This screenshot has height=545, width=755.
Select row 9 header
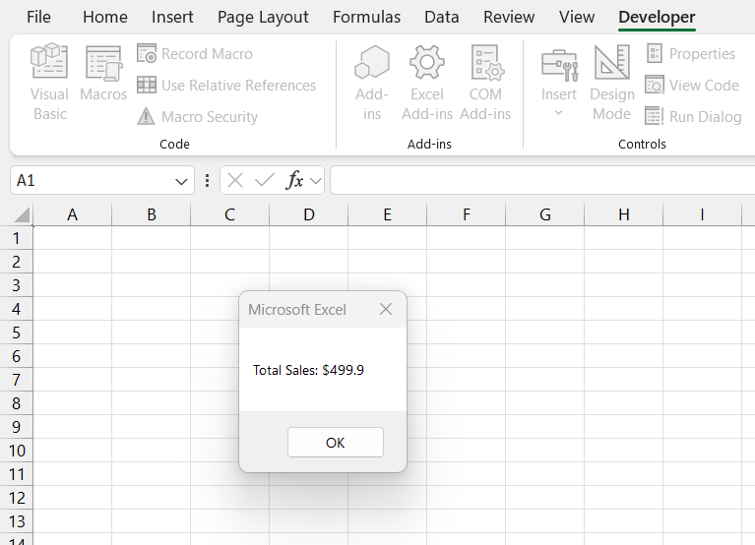[x=17, y=427]
